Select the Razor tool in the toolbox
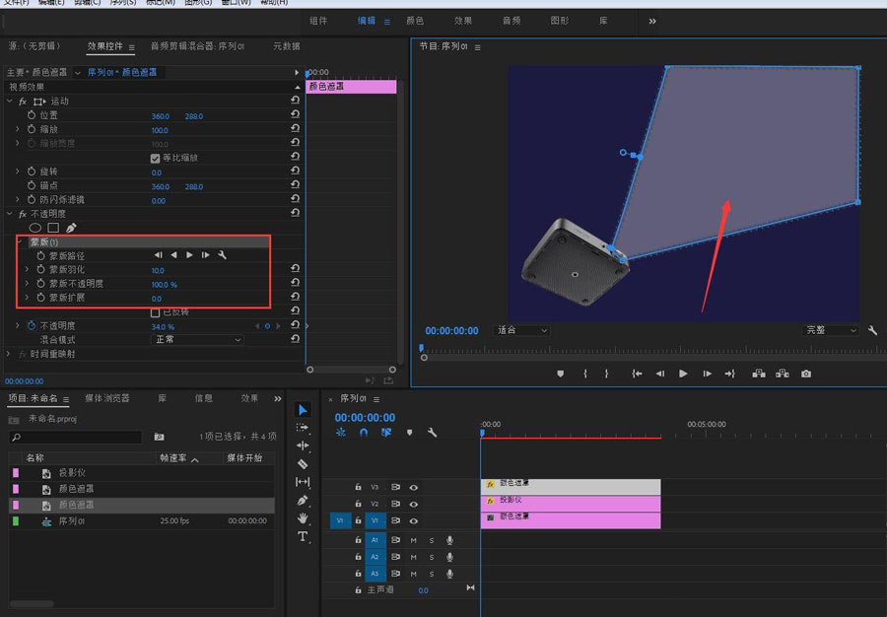The height and width of the screenshot is (617, 887). 303,463
